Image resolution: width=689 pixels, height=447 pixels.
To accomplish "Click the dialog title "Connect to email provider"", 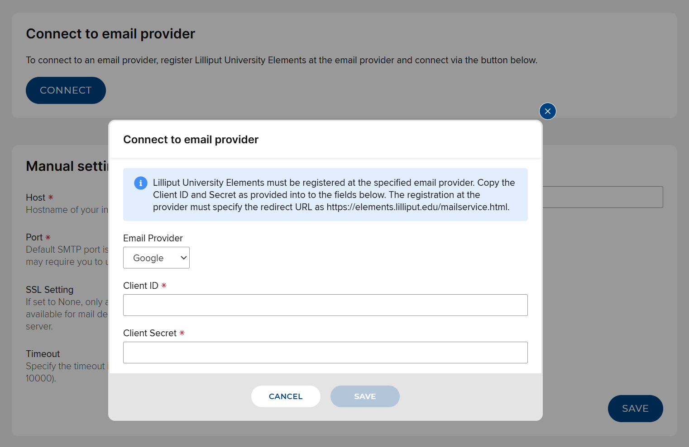I will [191, 140].
